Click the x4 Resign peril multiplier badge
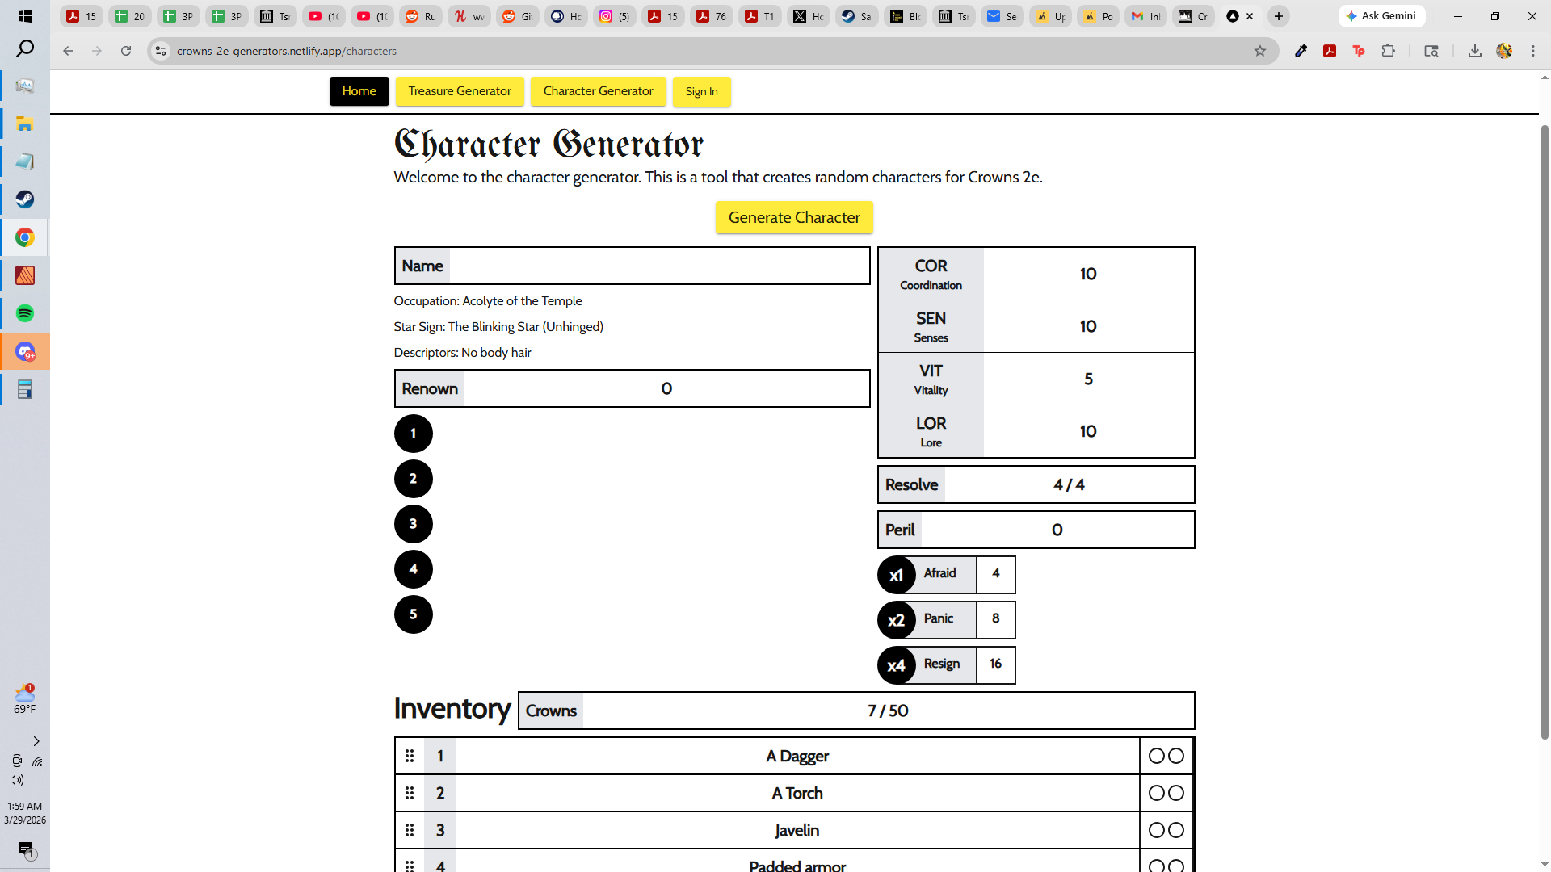 [896, 665]
